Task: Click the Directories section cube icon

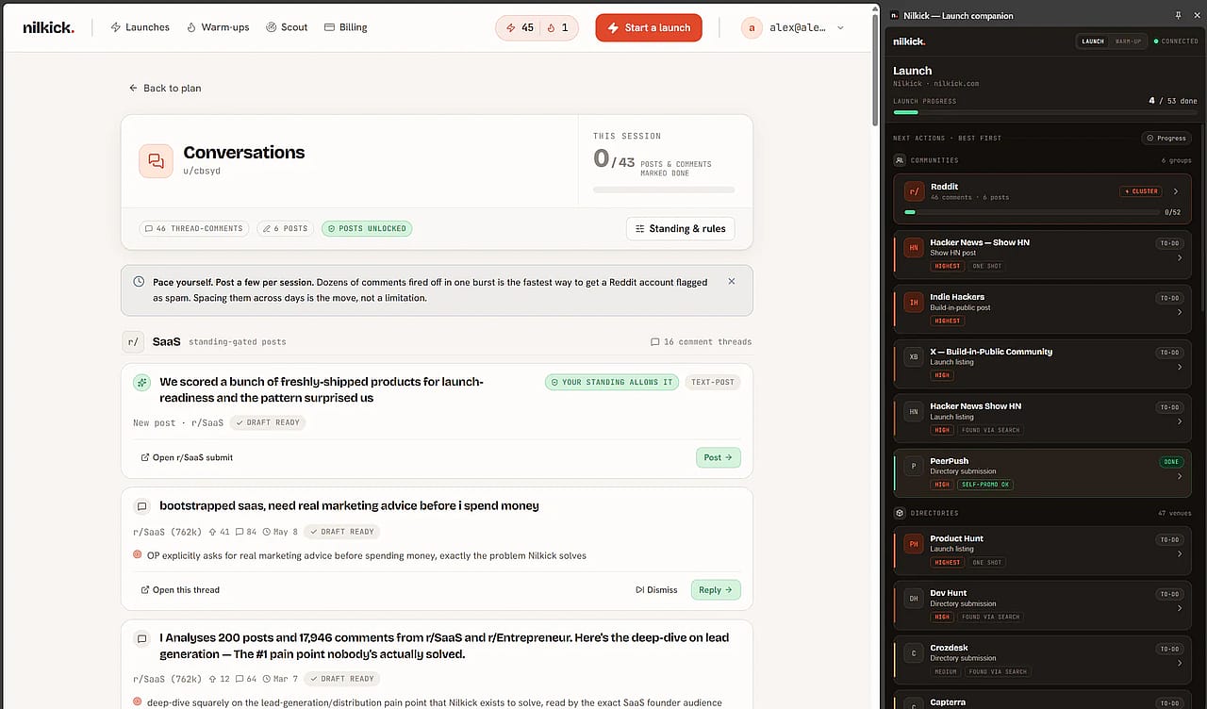Action: [x=901, y=513]
